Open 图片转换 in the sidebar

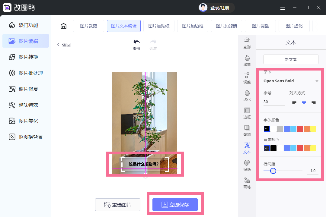tap(26, 57)
